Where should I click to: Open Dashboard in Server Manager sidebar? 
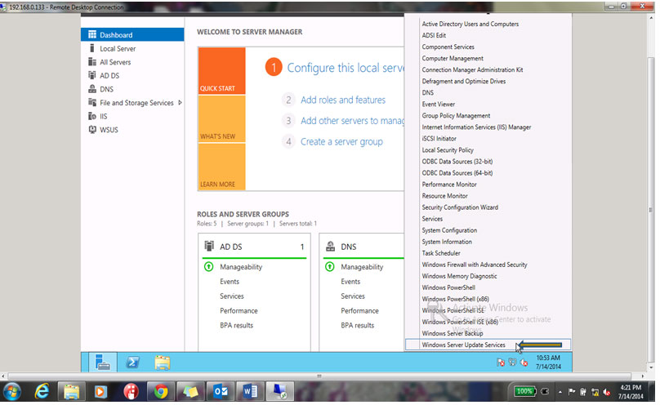click(132, 35)
